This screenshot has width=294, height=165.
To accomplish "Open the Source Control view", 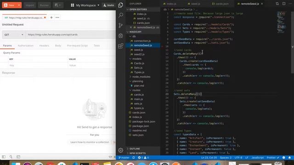I will tap(120, 25).
